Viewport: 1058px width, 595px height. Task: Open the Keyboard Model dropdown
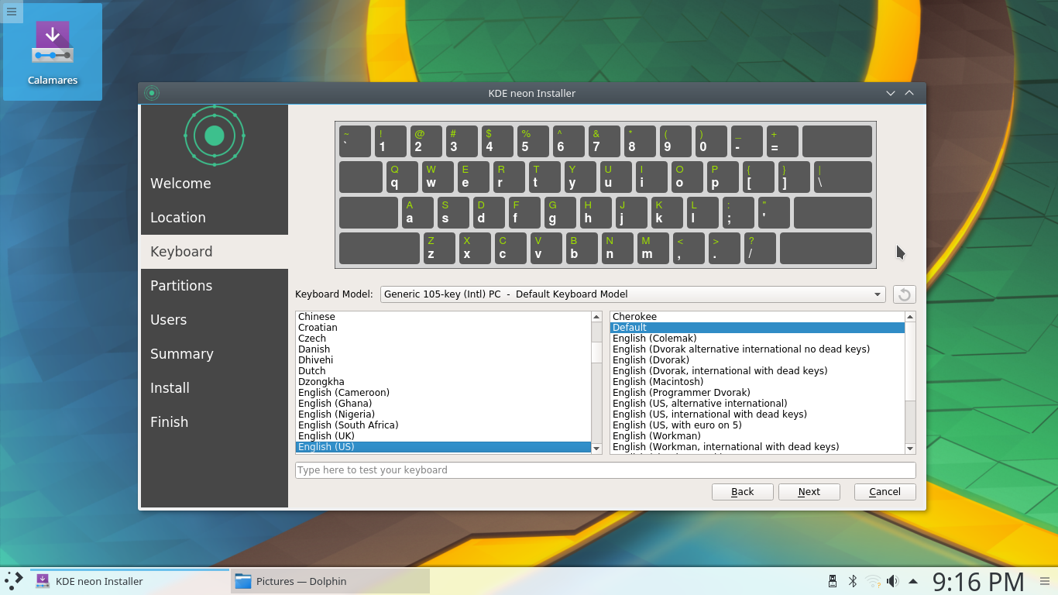pos(633,294)
